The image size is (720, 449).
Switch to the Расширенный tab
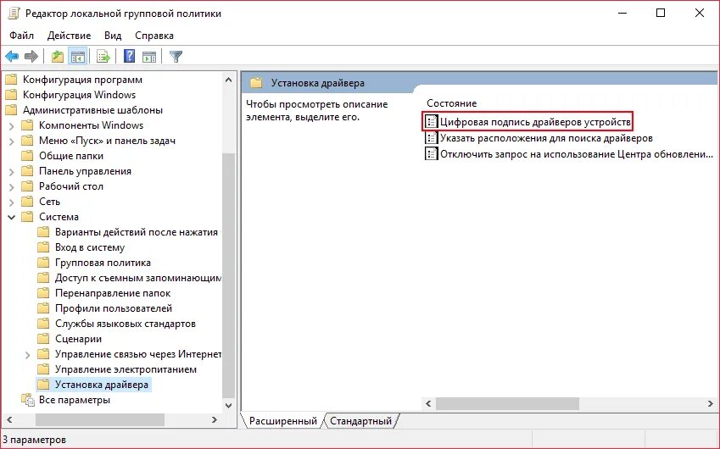pos(283,421)
